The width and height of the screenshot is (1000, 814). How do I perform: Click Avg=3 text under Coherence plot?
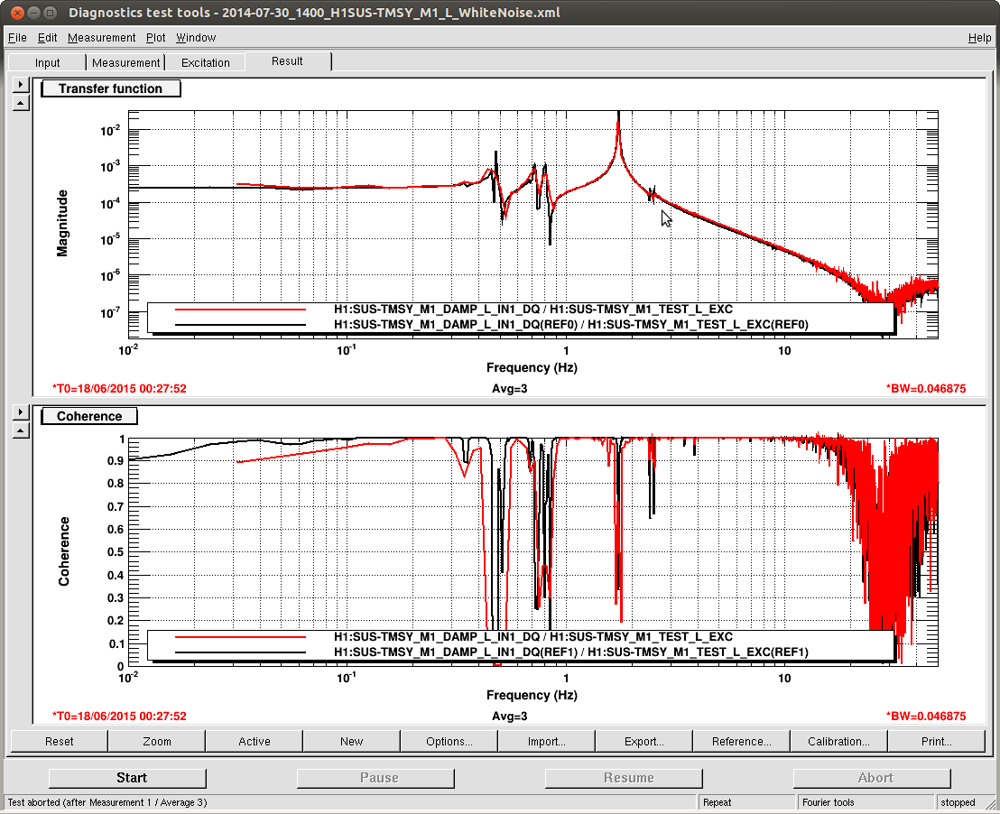[510, 717]
